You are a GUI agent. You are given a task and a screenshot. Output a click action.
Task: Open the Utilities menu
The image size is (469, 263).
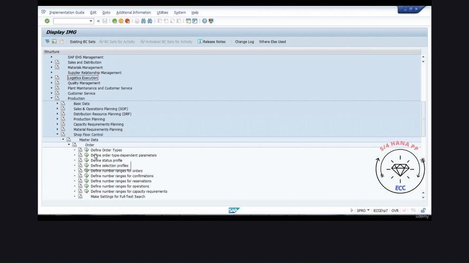point(162,13)
